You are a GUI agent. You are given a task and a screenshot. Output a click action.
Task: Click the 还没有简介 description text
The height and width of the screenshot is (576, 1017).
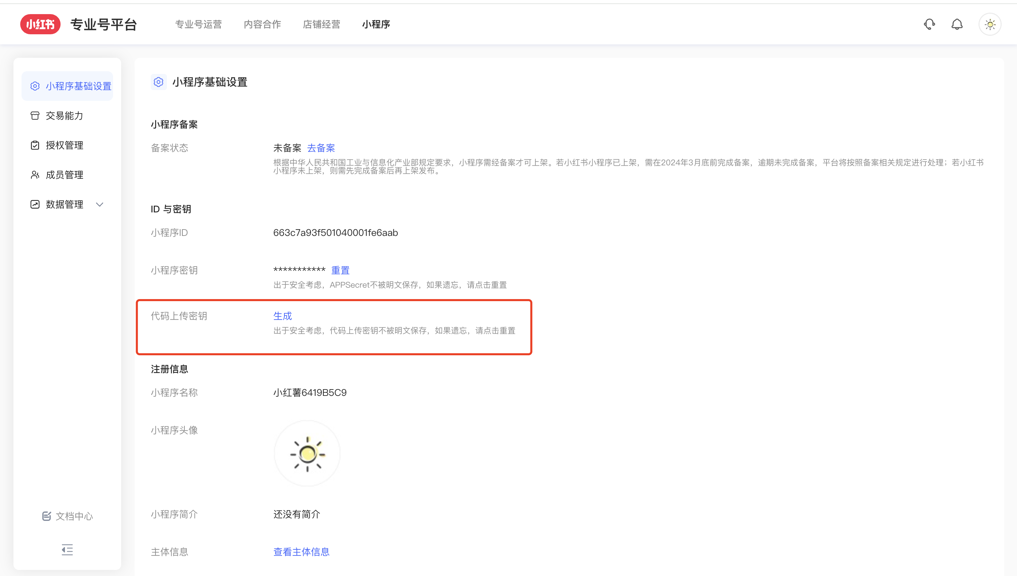point(297,514)
